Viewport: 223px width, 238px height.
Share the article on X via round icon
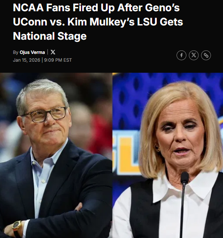pyautogui.click(x=194, y=55)
